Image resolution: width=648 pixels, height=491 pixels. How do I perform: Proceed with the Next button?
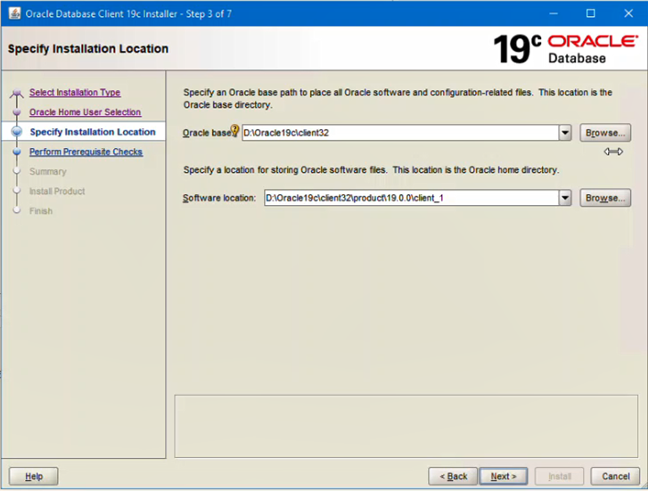(x=504, y=476)
